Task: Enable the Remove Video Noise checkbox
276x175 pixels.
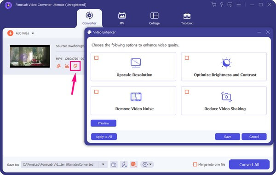Action: point(96,92)
